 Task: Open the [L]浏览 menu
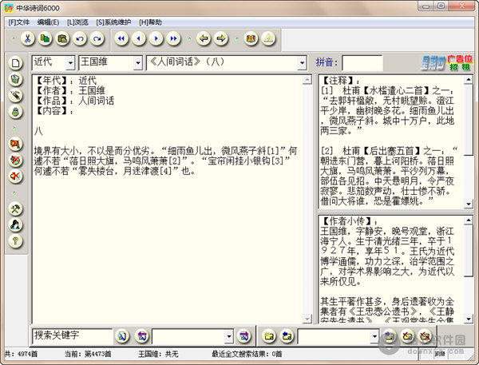pyautogui.click(x=77, y=22)
